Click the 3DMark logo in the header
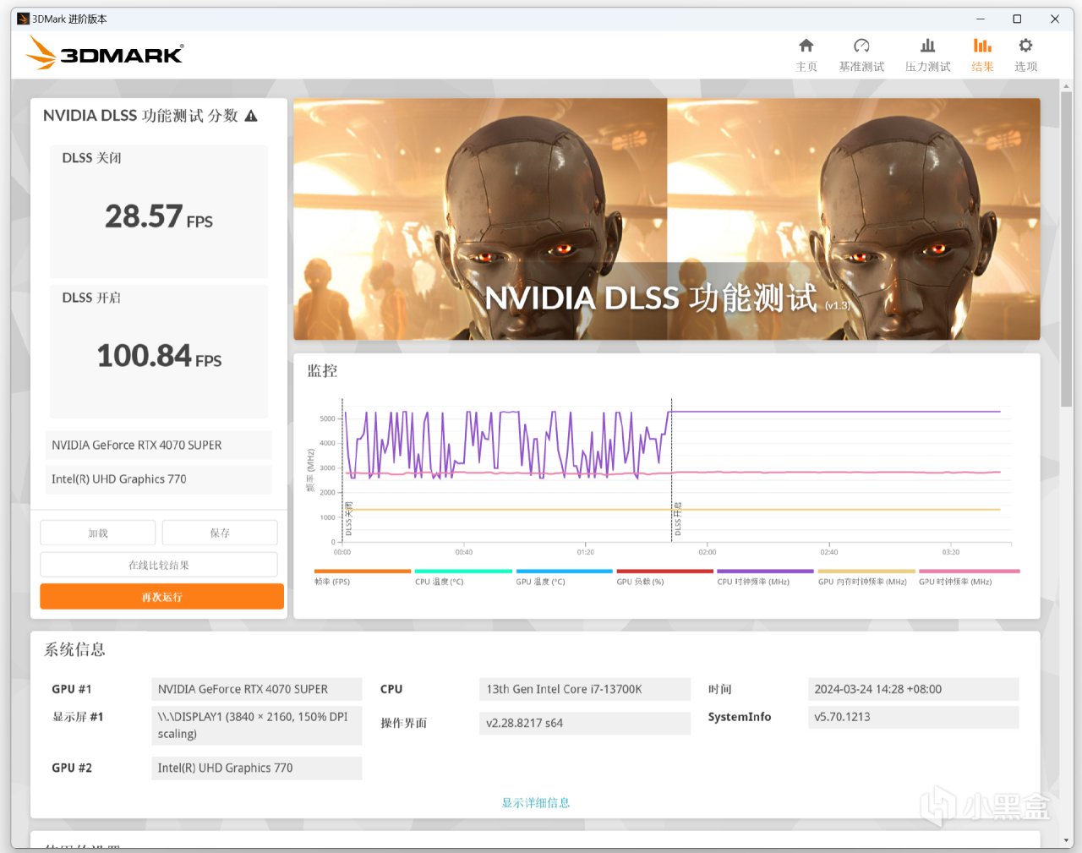1082x853 pixels. (105, 53)
